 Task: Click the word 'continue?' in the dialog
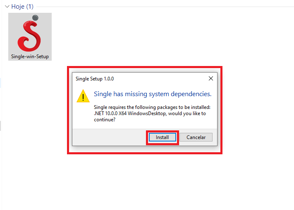pos(105,120)
